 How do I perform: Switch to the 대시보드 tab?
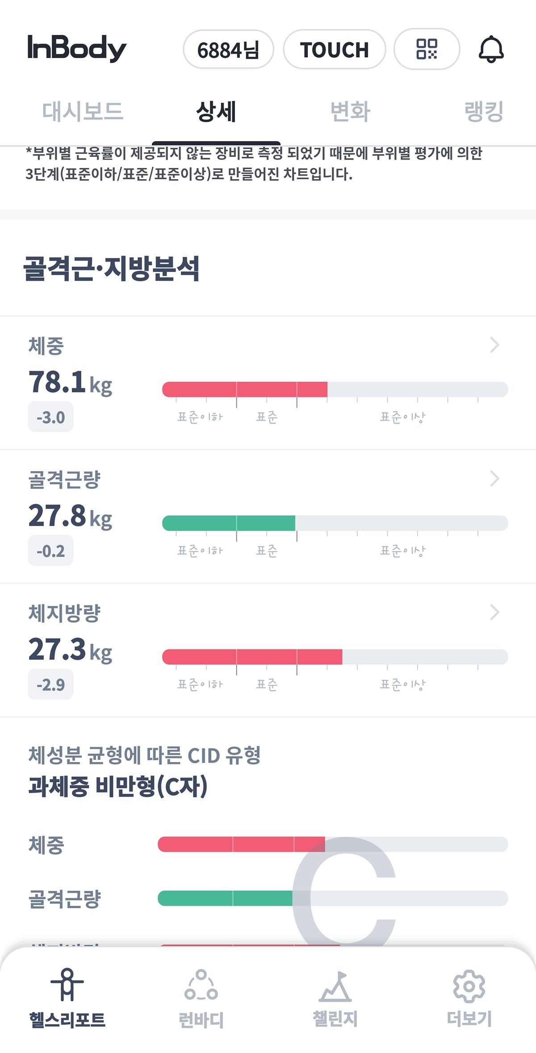click(x=83, y=111)
